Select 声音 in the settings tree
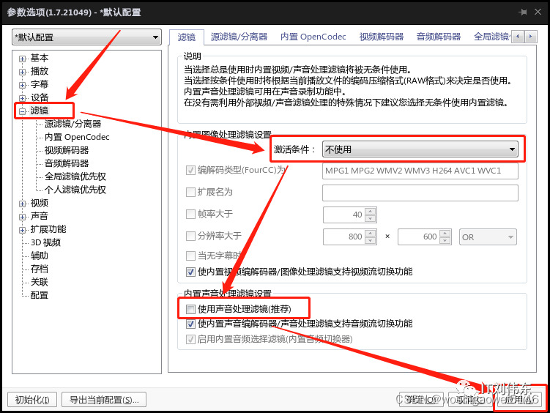 [40, 216]
